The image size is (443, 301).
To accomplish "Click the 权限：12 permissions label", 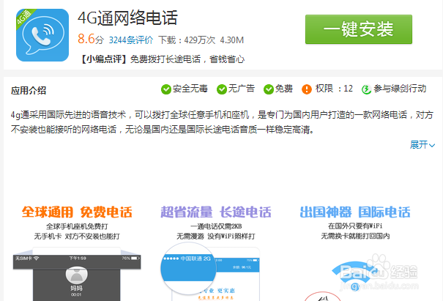I will 334,89.
